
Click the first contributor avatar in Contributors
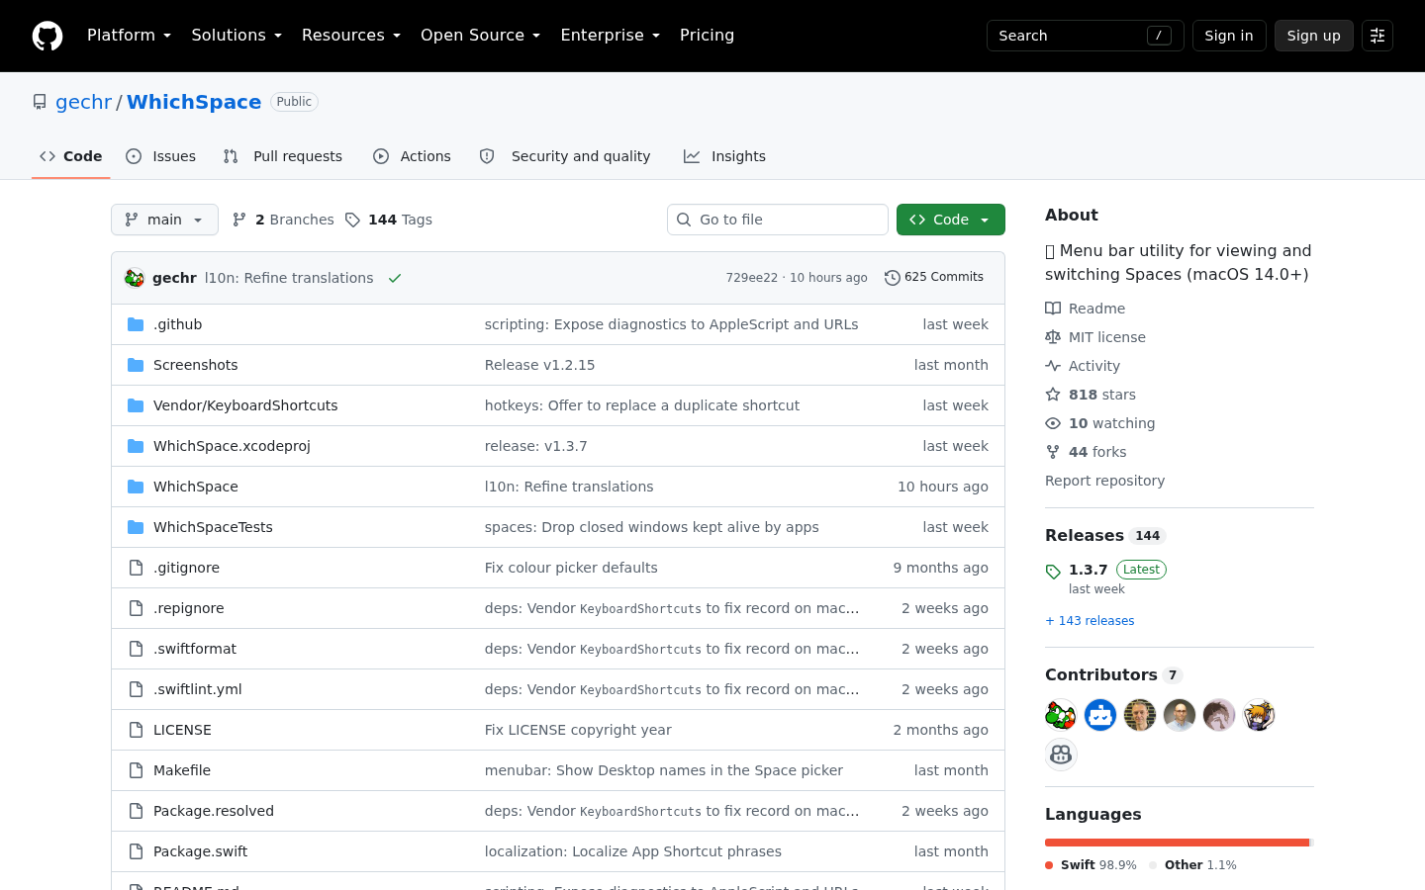[x=1061, y=715]
